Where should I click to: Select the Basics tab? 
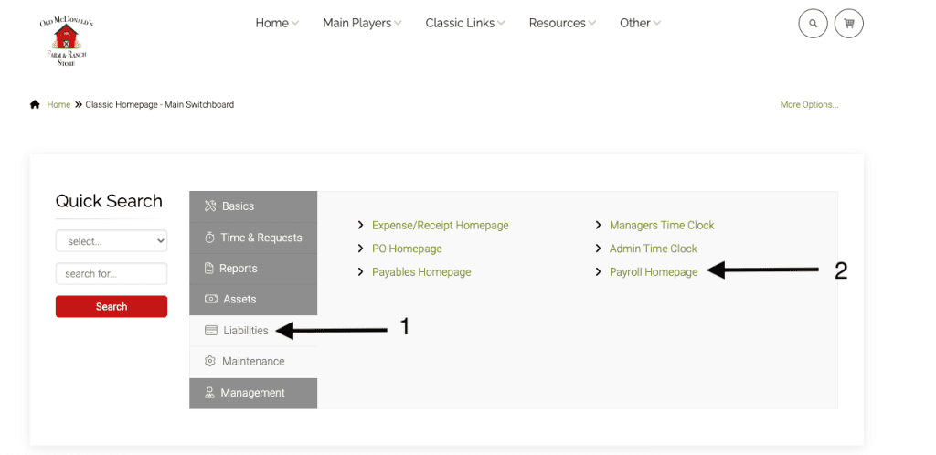[253, 206]
